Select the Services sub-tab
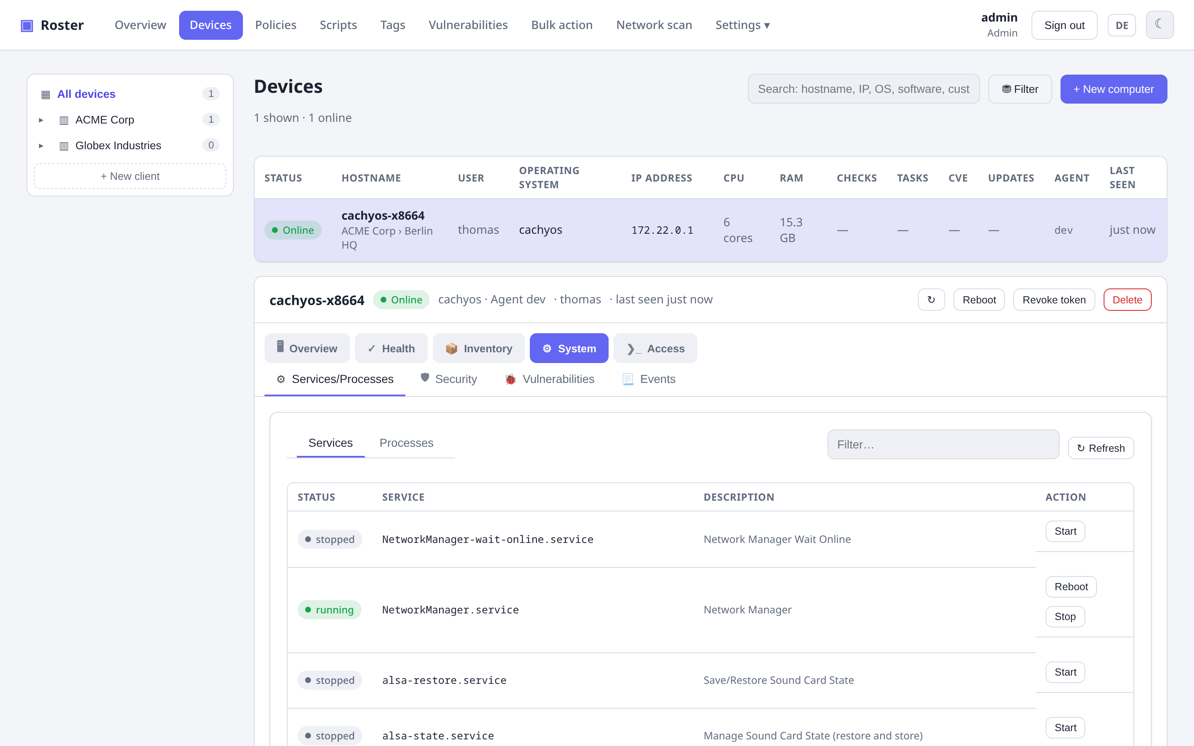Screen dimensions: 1194x746 tap(330, 443)
